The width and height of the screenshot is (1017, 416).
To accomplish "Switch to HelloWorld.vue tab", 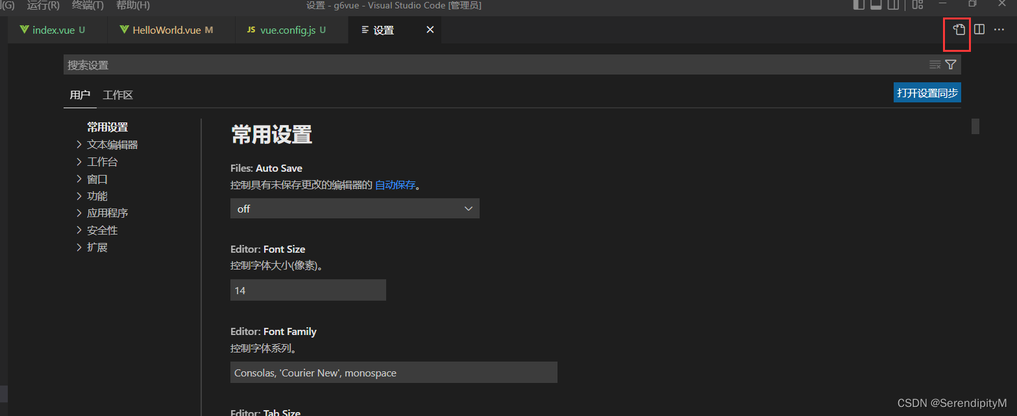I will (x=171, y=30).
